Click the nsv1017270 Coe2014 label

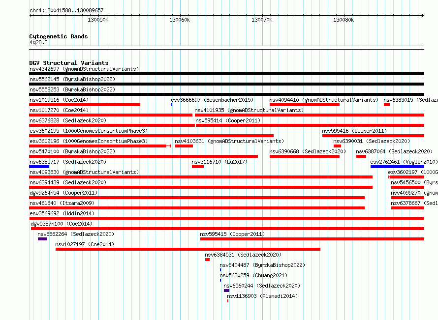tap(59, 110)
